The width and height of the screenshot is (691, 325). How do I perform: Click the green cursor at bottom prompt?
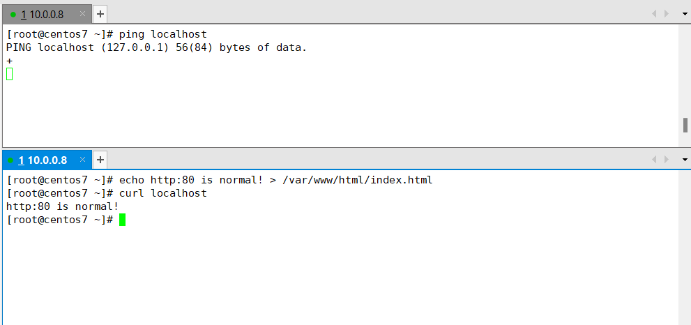(122, 220)
